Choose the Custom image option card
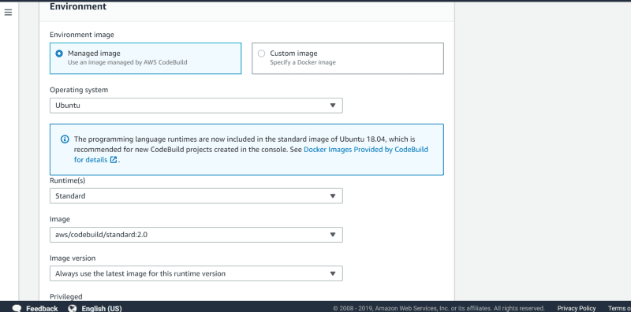 [x=348, y=58]
